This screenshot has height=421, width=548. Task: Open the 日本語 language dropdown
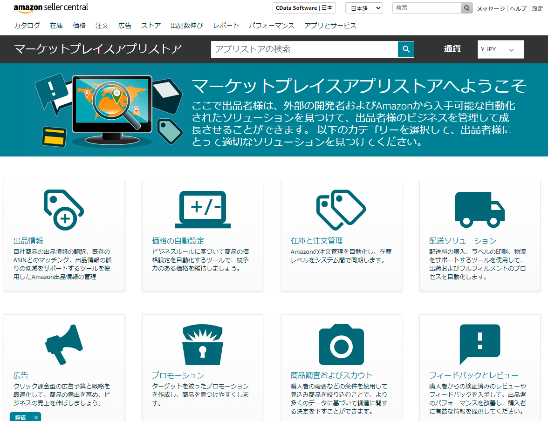click(x=364, y=8)
